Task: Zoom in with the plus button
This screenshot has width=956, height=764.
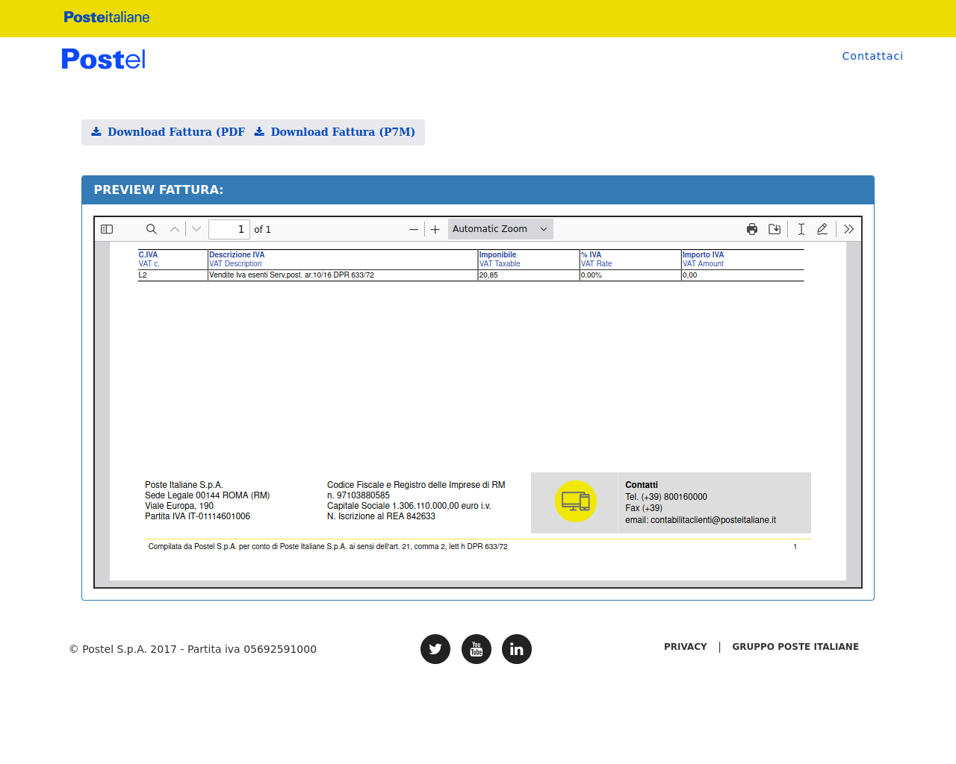Action: (435, 229)
